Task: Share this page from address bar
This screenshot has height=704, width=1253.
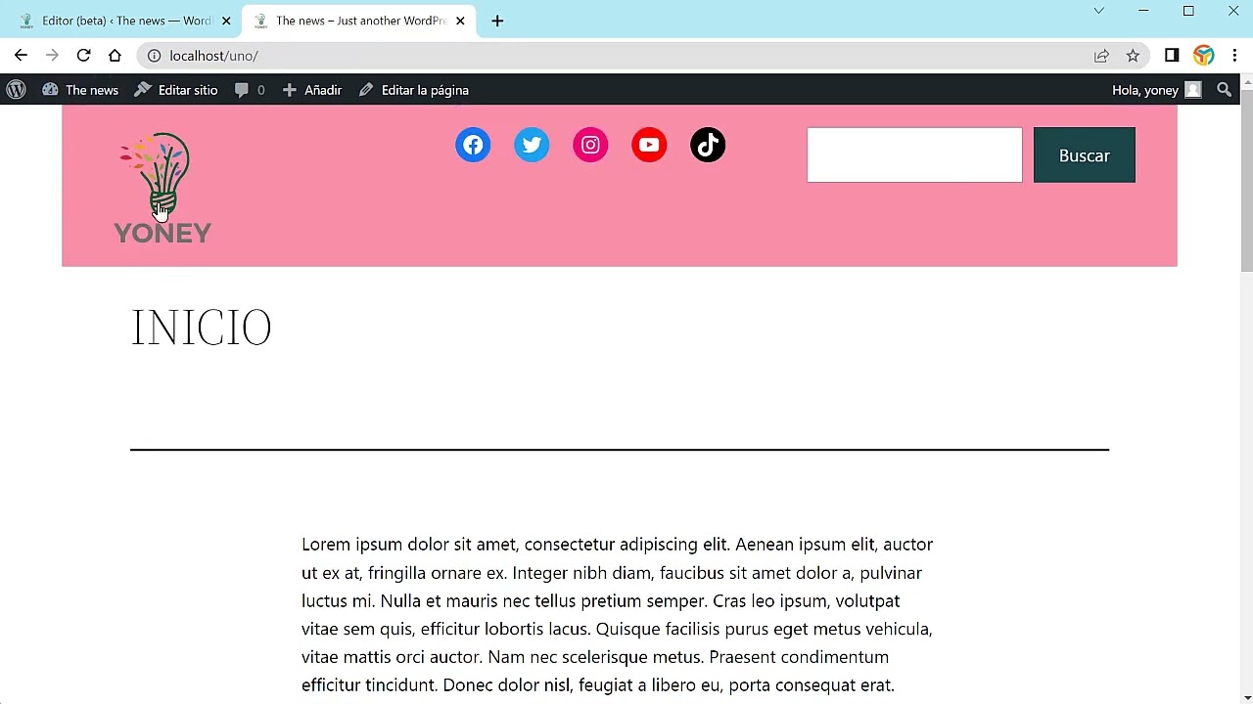Action: coord(1101,56)
